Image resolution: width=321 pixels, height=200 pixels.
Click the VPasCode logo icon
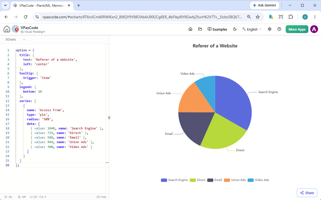coord(15,29)
